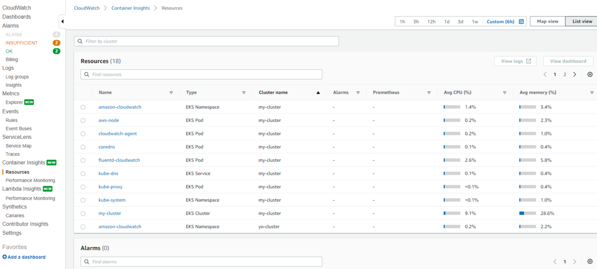Open Event Buses in the sidebar
597x269 pixels.
click(18, 129)
